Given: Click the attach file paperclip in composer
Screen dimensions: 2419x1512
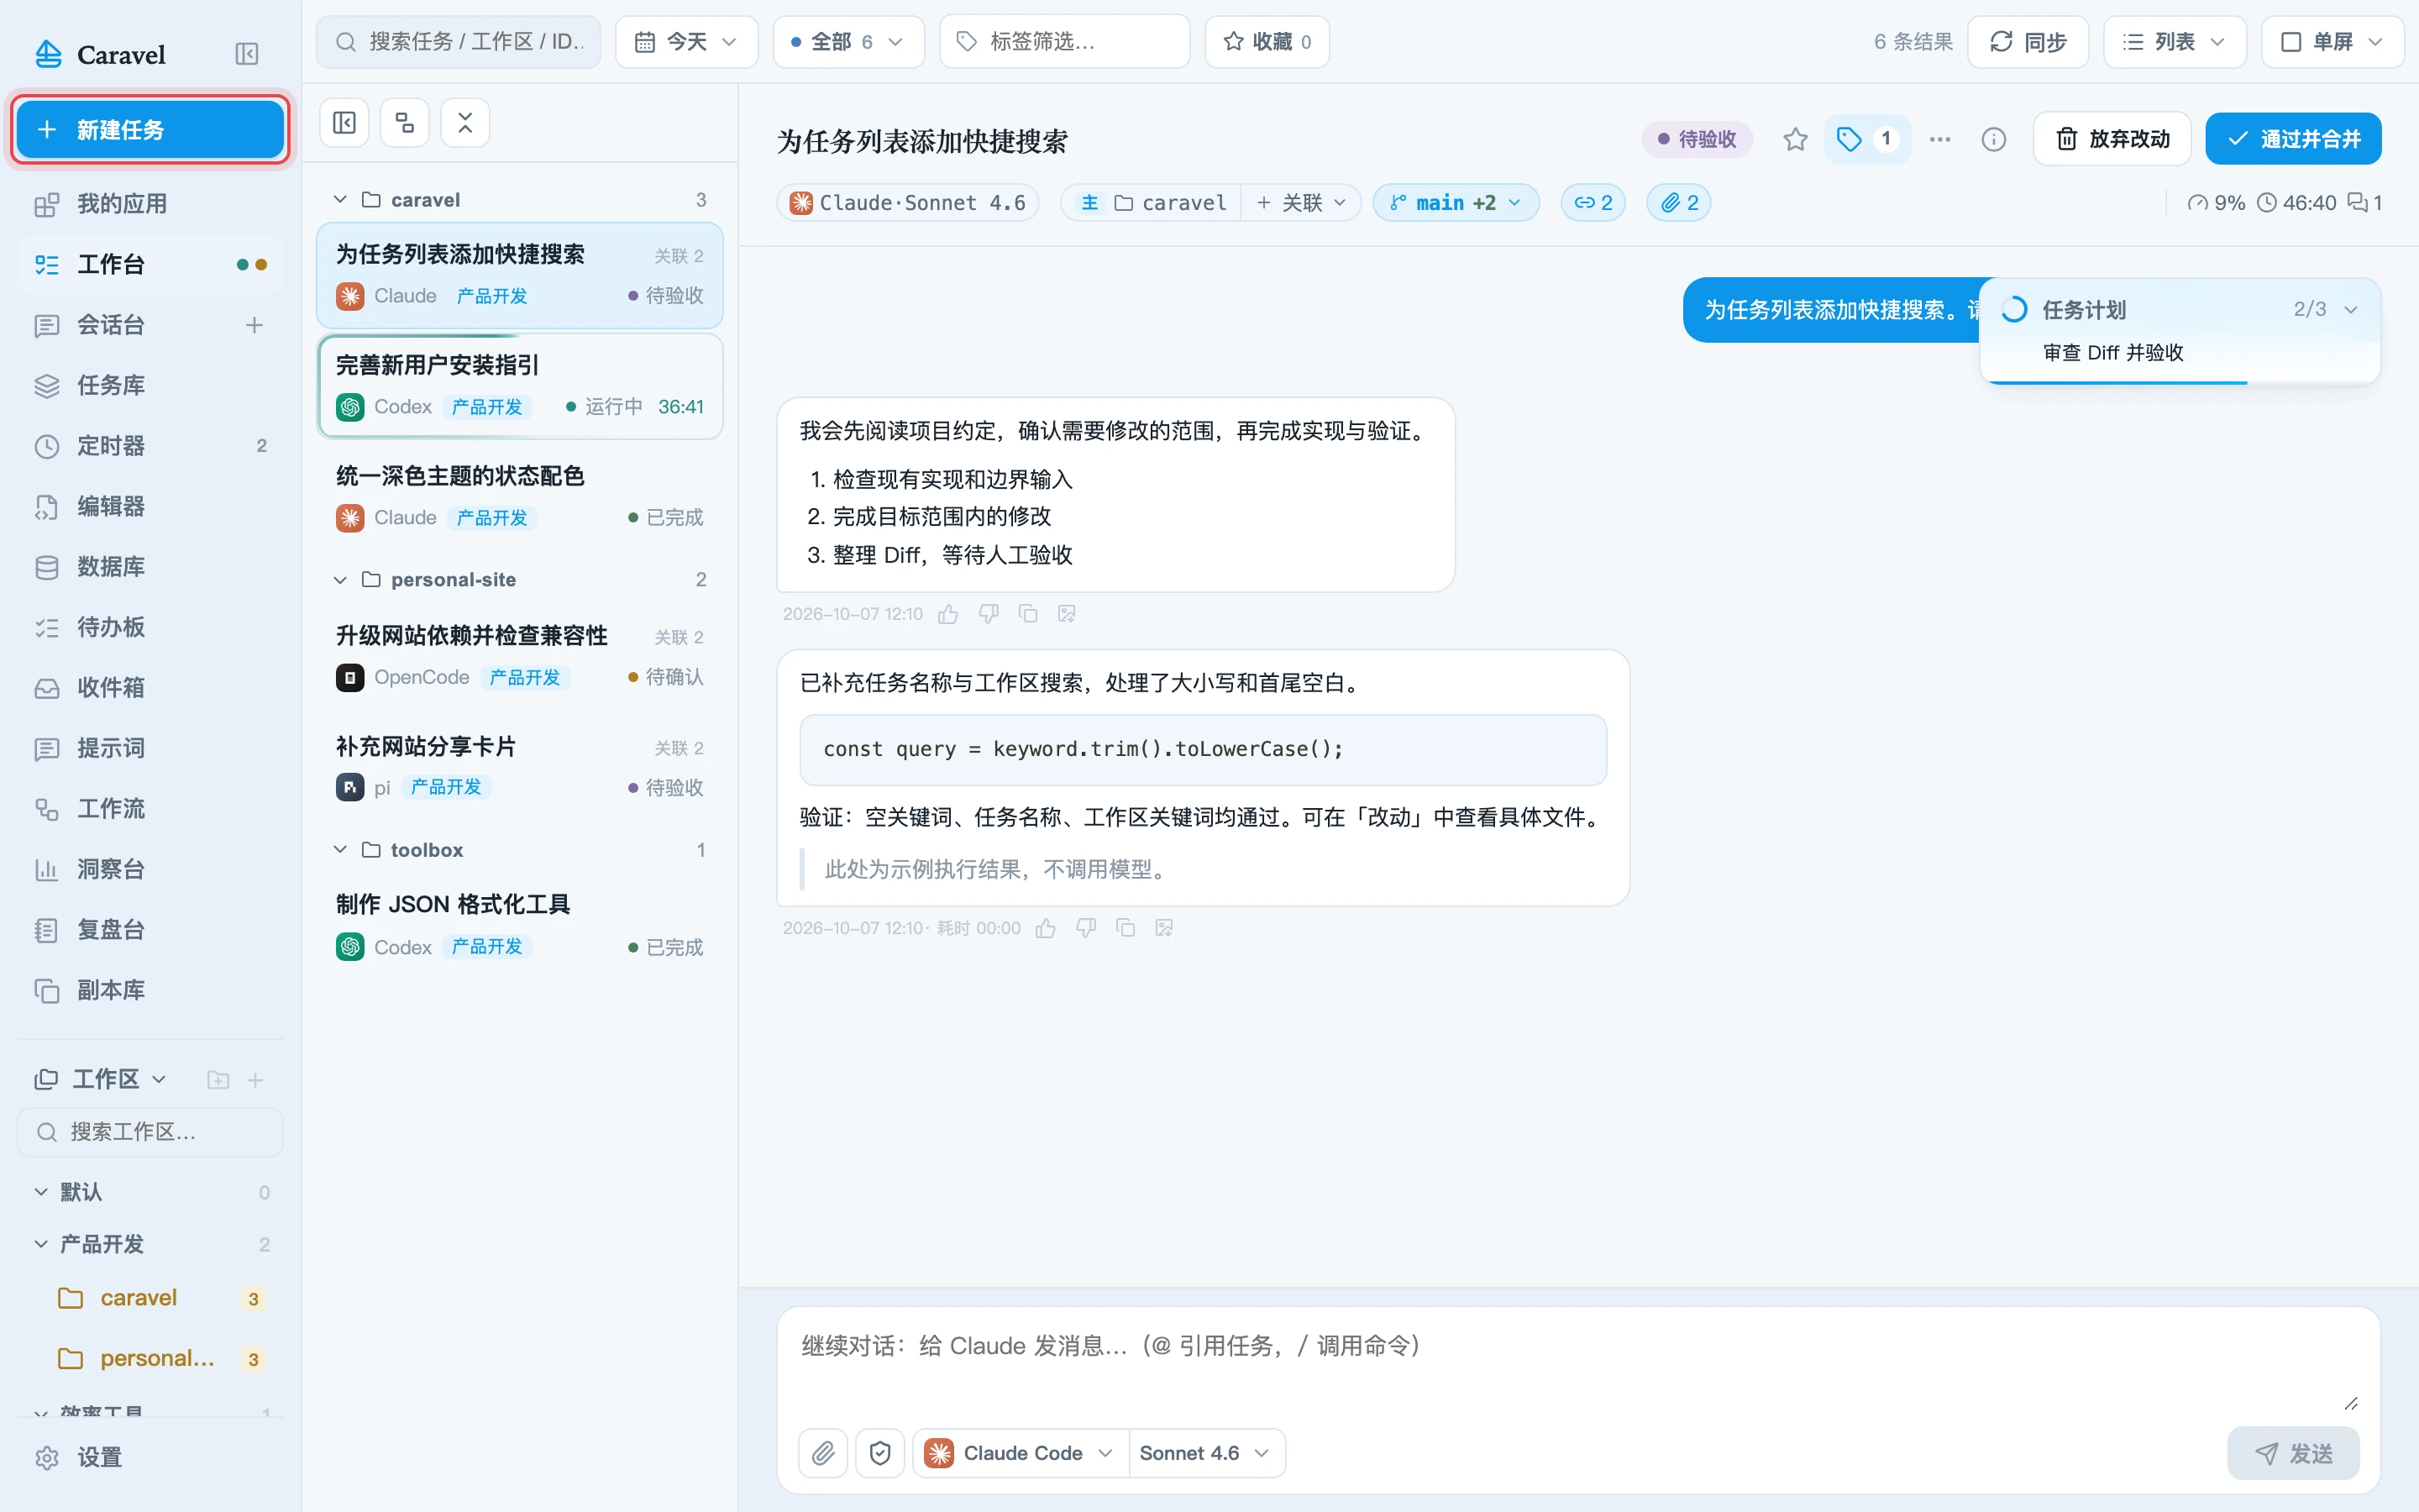Looking at the screenshot, I should click(x=822, y=1452).
